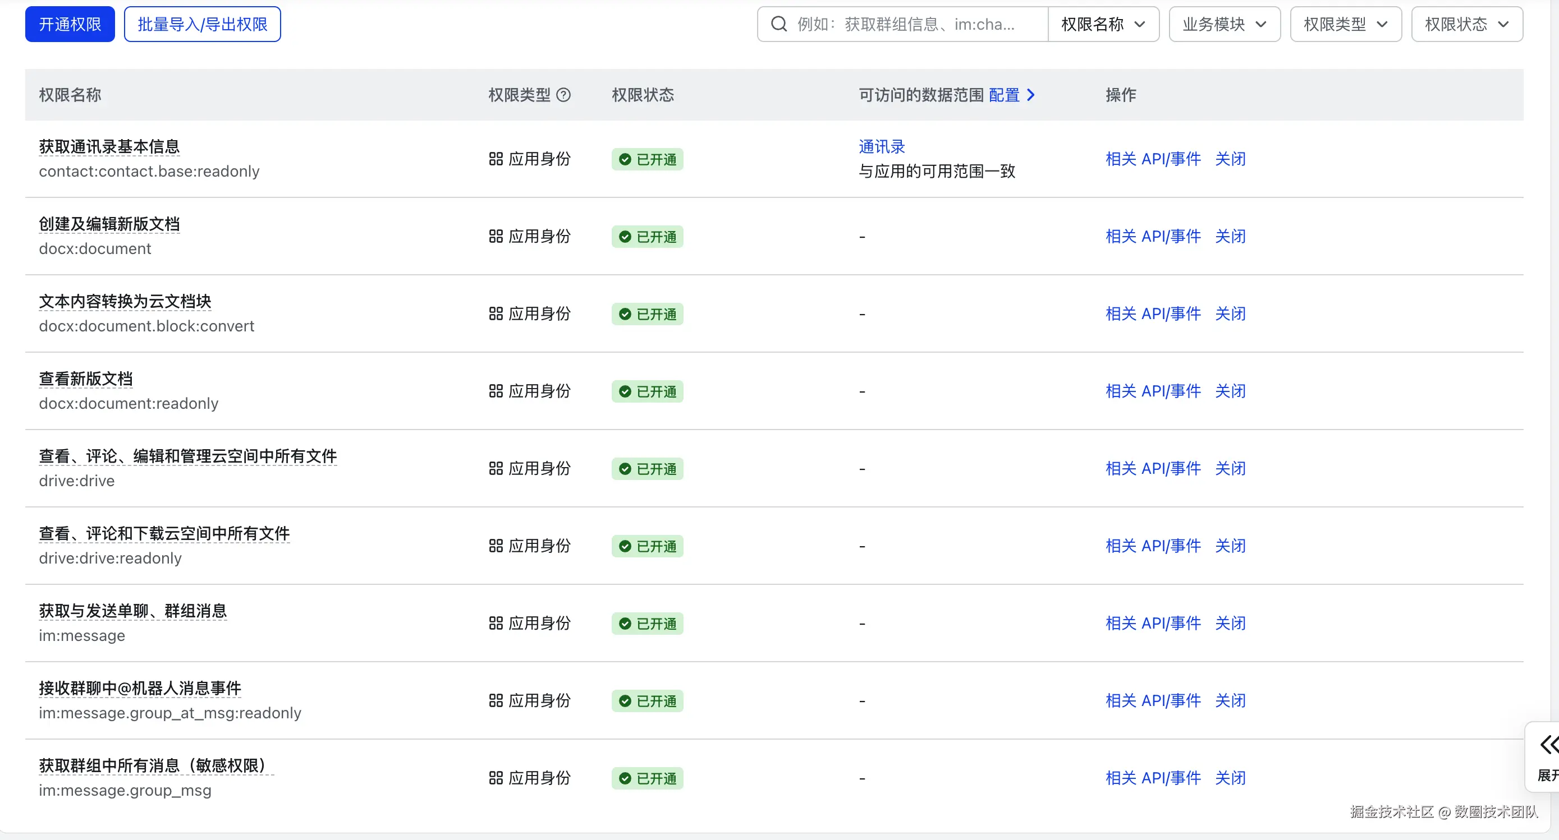Click the double-arrow 展开 panel icon
The height and width of the screenshot is (840, 1559).
(1548, 745)
